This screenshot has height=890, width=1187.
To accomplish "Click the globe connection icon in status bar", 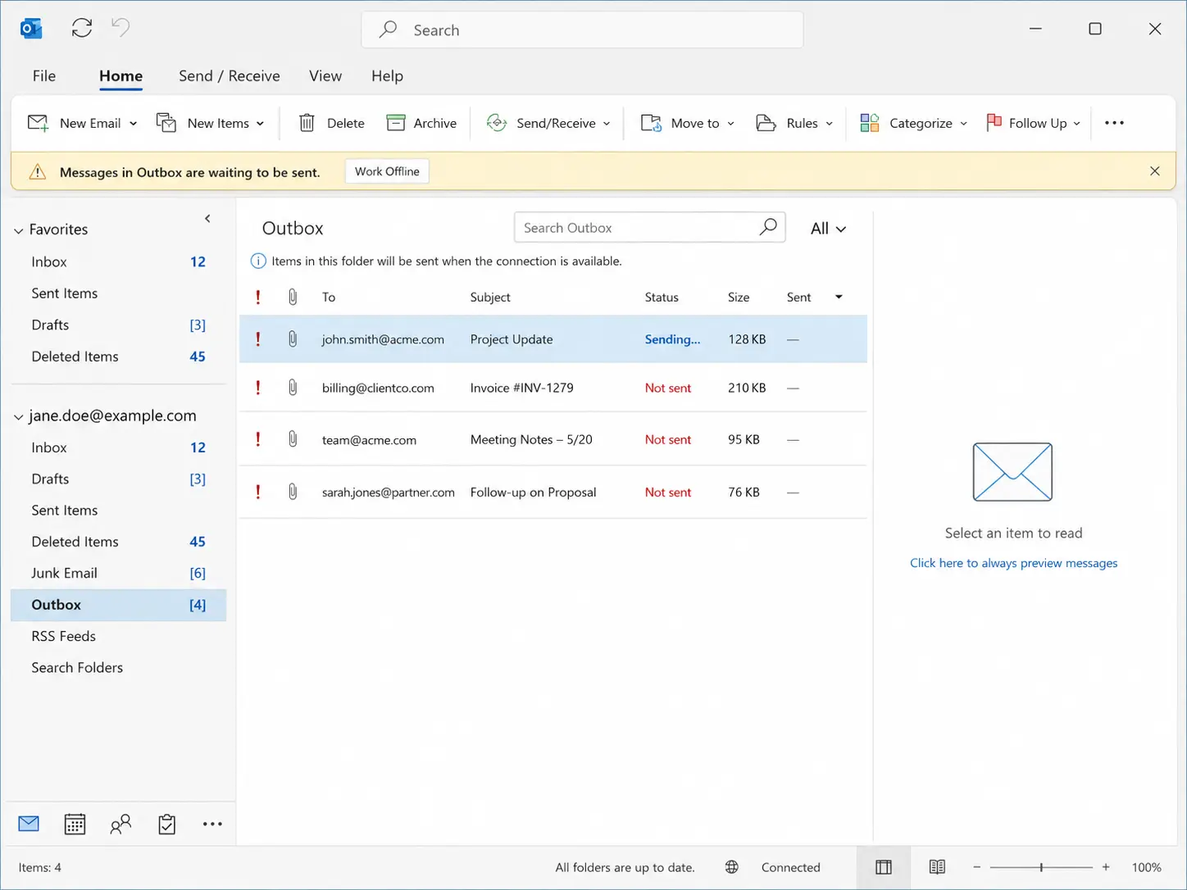I will (732, 867).
